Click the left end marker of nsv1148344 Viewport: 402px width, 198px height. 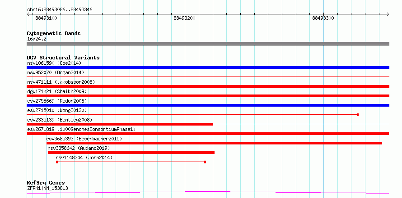pos(57,162)
